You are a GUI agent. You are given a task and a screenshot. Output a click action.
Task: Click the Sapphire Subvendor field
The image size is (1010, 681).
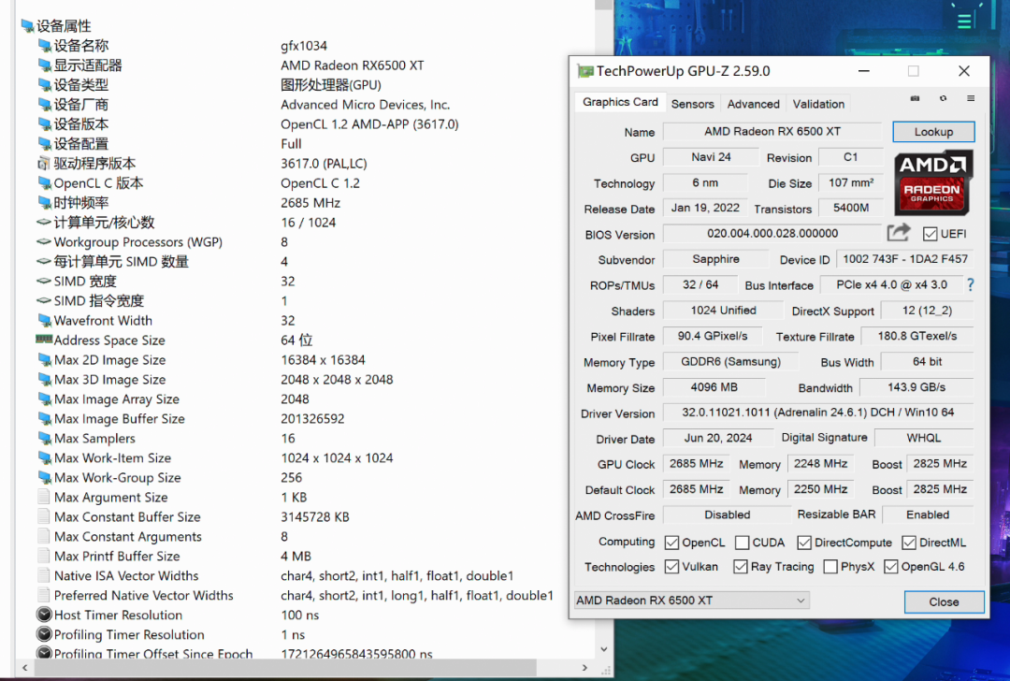click(715, 259)
